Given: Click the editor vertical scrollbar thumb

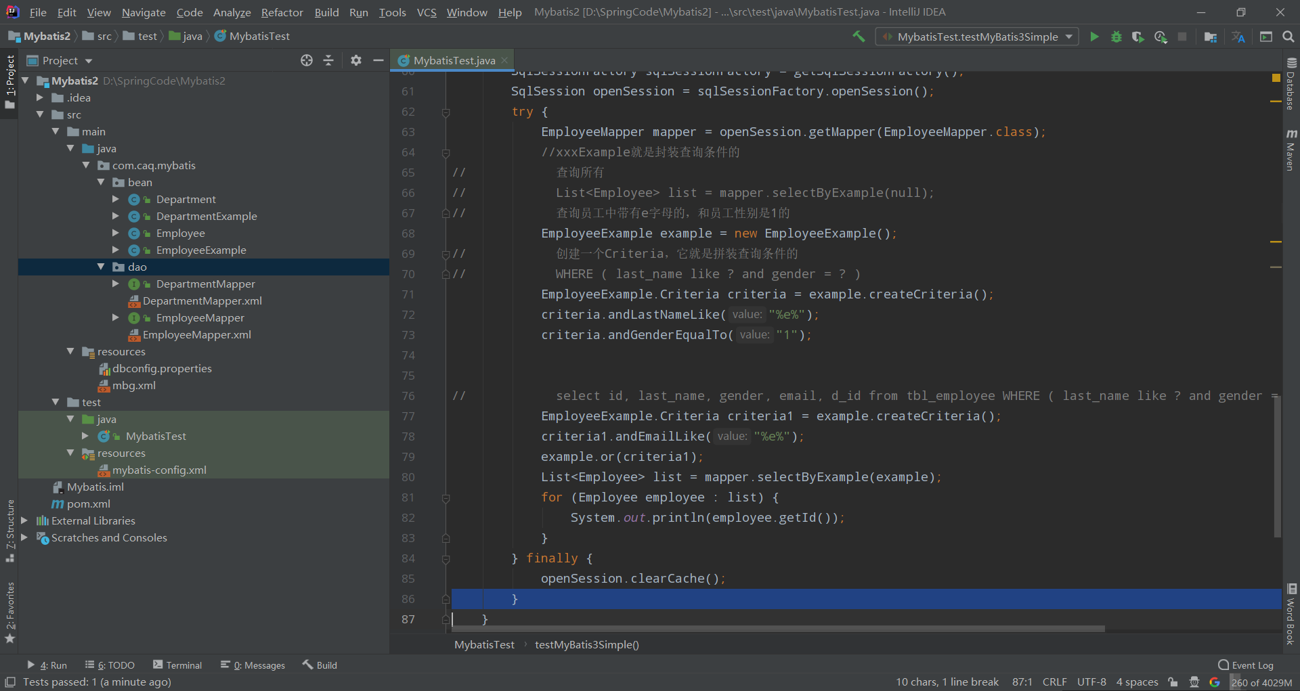Looking at the screenshot, I should pos(1278,467).
